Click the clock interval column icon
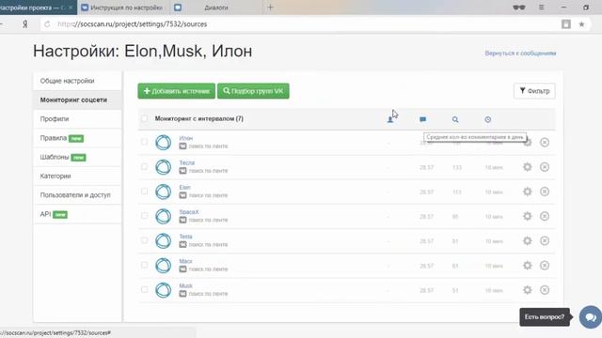Image resolution: width=602 pixels, height=338 pixels. click(487, 119)
